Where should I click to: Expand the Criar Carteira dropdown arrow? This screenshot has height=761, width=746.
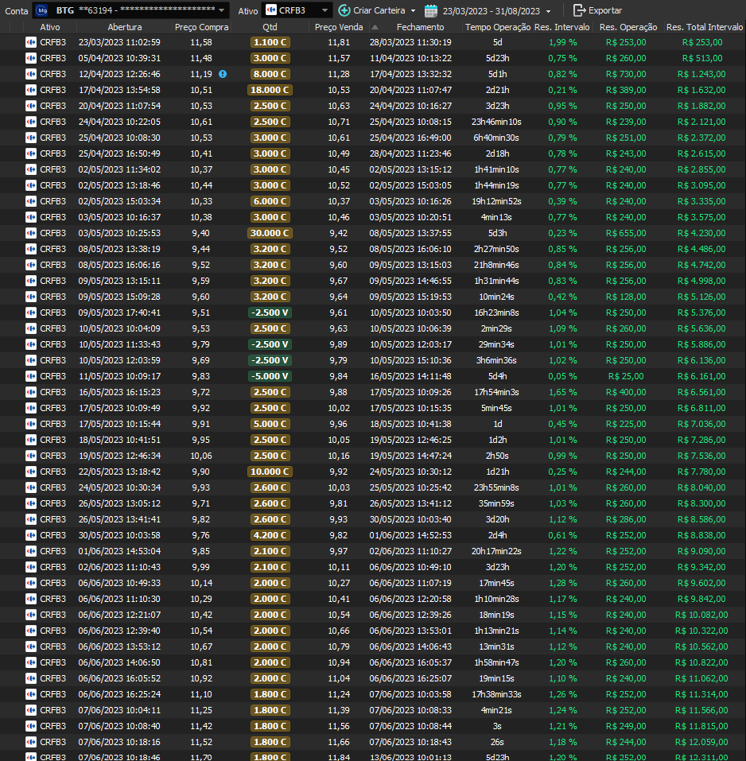[413, 10]
